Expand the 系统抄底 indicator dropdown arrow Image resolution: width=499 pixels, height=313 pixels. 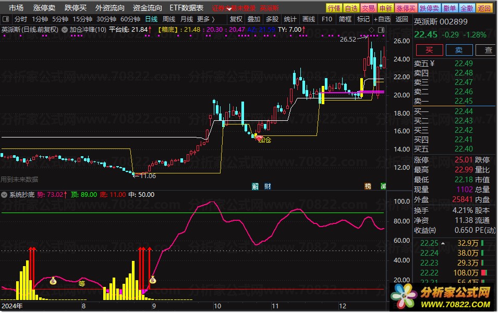coord(4,195)
